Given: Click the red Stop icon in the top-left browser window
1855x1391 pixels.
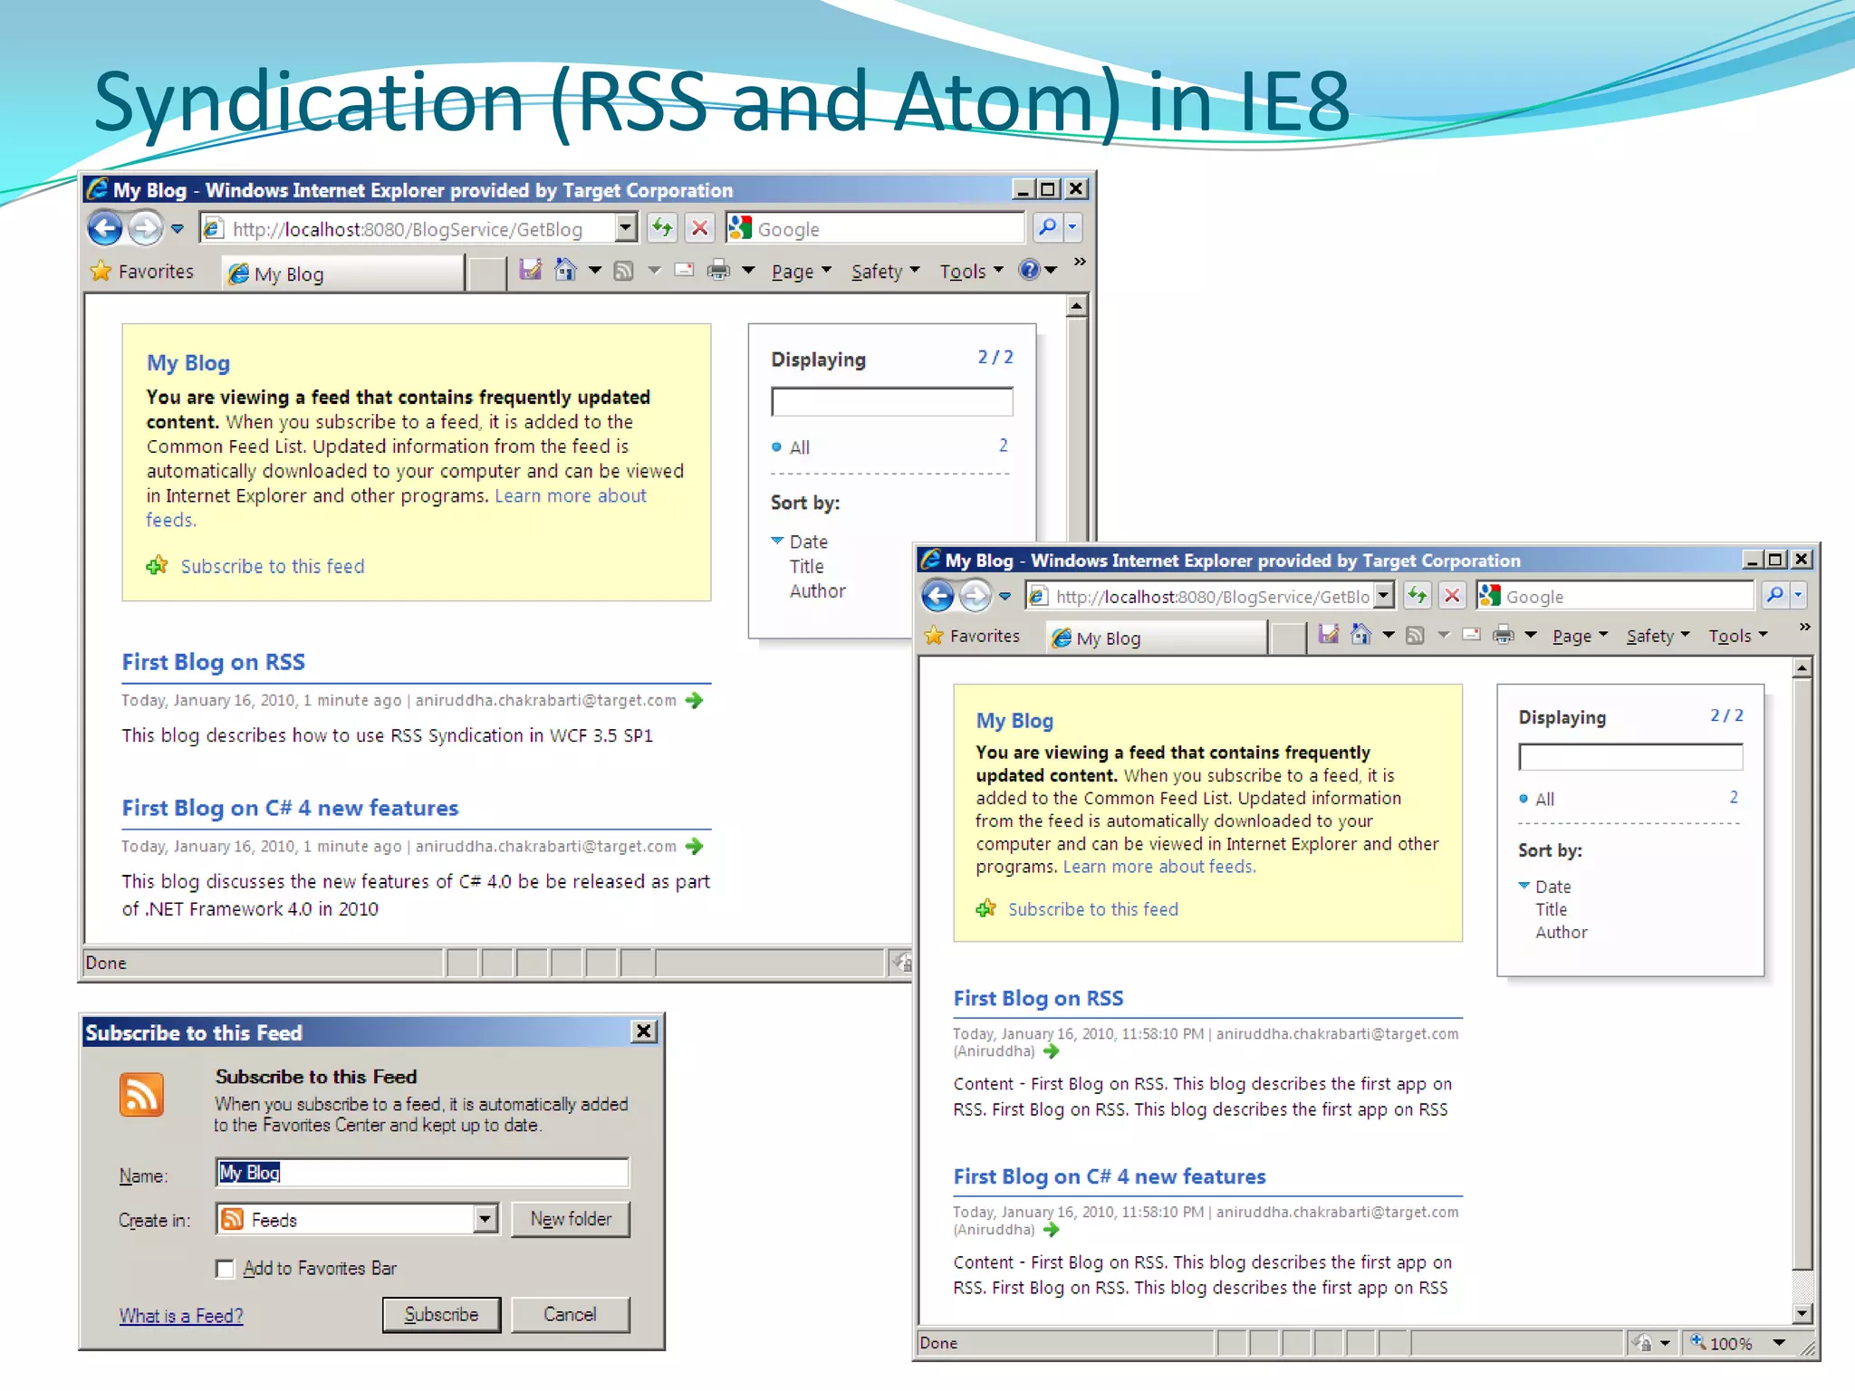Looking at the screenshot, I should pos(699,228).
